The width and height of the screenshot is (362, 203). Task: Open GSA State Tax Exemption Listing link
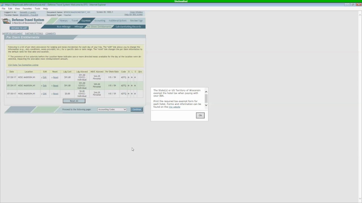[x=23, y=65]
